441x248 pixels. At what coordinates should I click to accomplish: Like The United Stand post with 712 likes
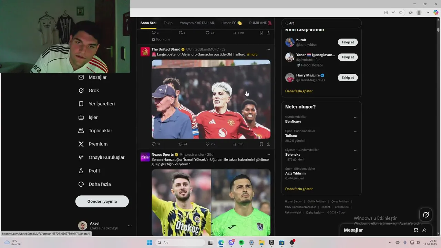point(210,144)
